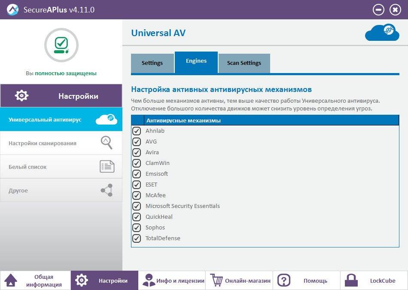Screen dimensions: 408x290
Task: Click the TotalDefense engine name
Action: [163, 238]
